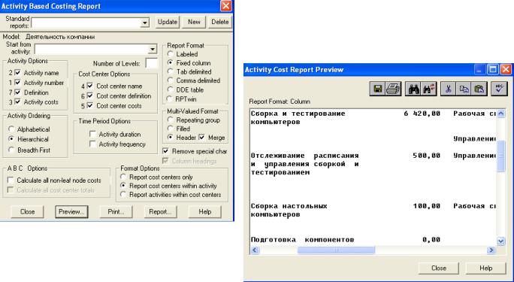Uncheck the Definition checkbox
The height and width of the screenshot is (282, 514).
[18, 92]
